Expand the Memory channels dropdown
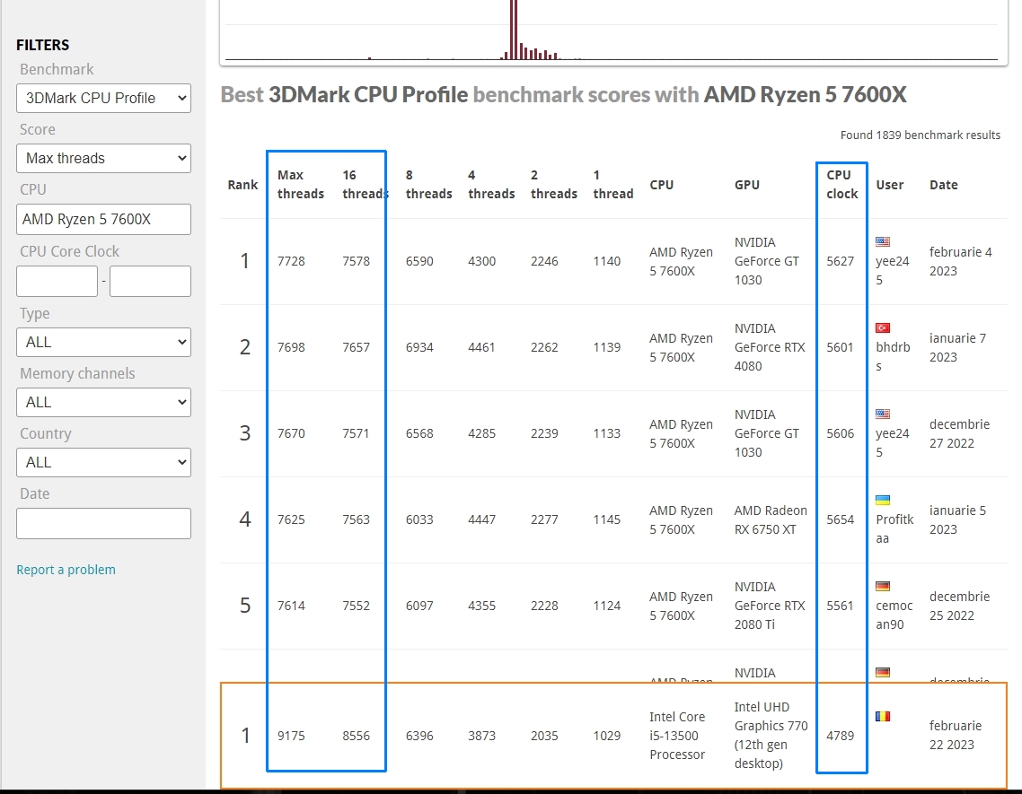This screenshot has width=1022, height=794. 103,402
